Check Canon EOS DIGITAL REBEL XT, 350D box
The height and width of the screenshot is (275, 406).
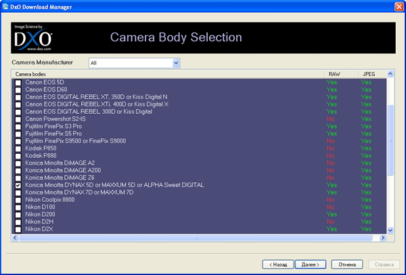[18, 98]
